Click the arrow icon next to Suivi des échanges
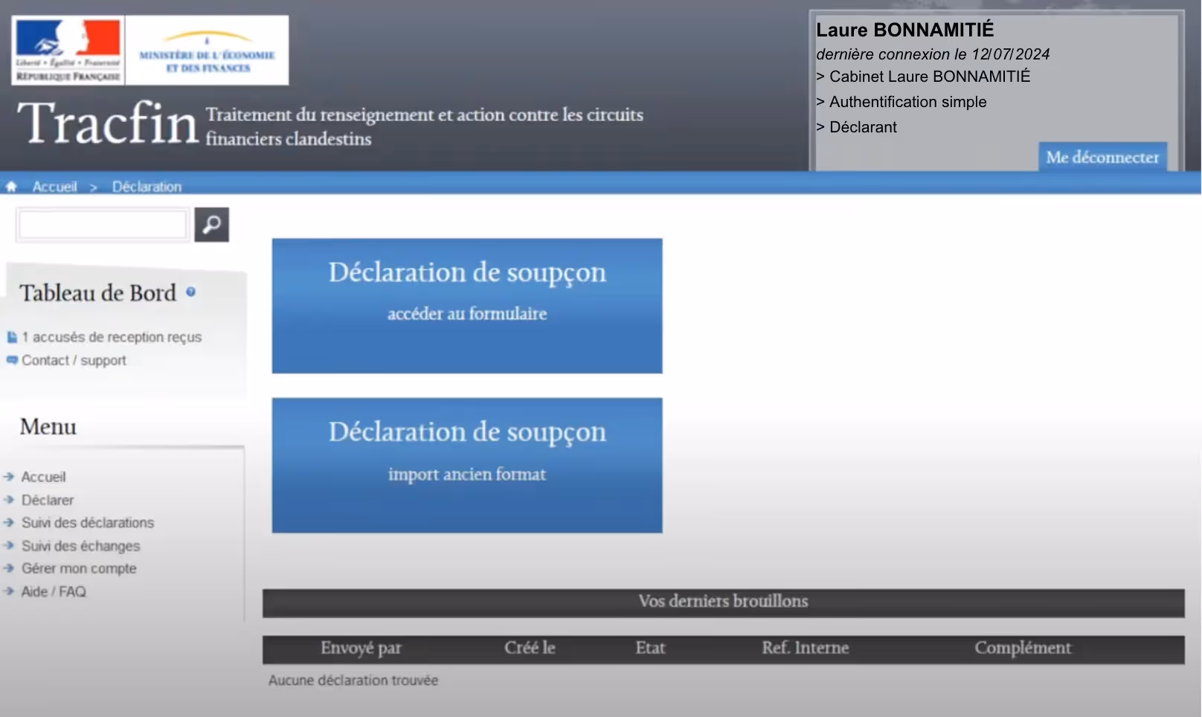The image size is (1202, 717). tap(9, 546)
